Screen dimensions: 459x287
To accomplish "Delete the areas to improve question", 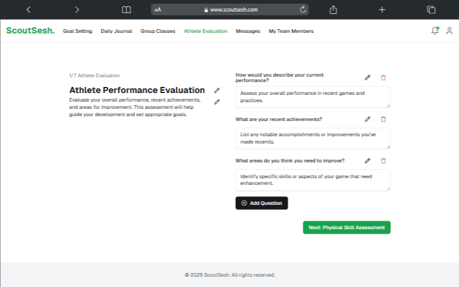I will point(383,161).
